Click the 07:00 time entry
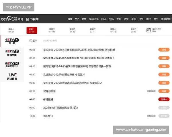 [32, 99]
